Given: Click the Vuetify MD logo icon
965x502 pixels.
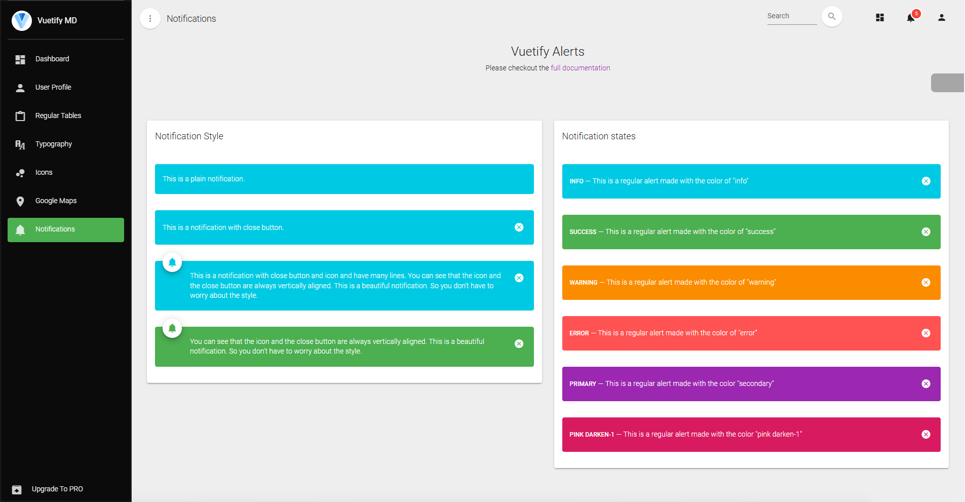Looking at the screenshot, I should (x=22, y=21).
